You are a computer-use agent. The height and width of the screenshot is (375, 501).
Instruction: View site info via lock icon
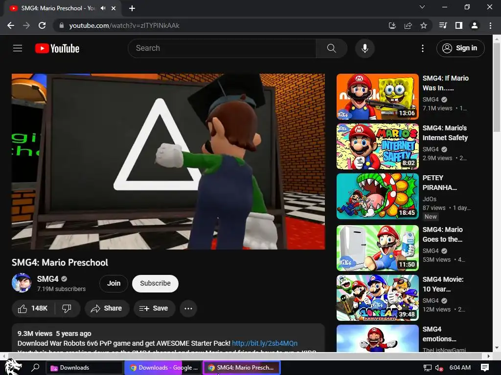click(62, 25)
